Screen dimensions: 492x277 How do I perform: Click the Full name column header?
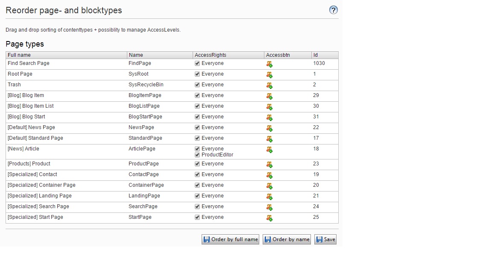click(x=66, y=55)
